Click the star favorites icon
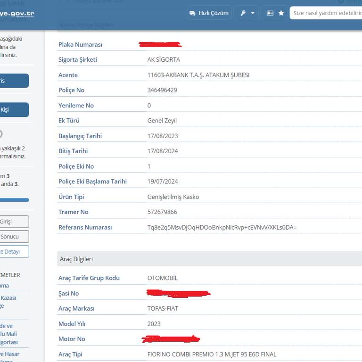The width and height of the screenshot is (362, 362). tap(281, 13)
